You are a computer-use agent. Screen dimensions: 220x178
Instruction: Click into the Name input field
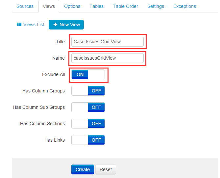(x=108, y=58)
